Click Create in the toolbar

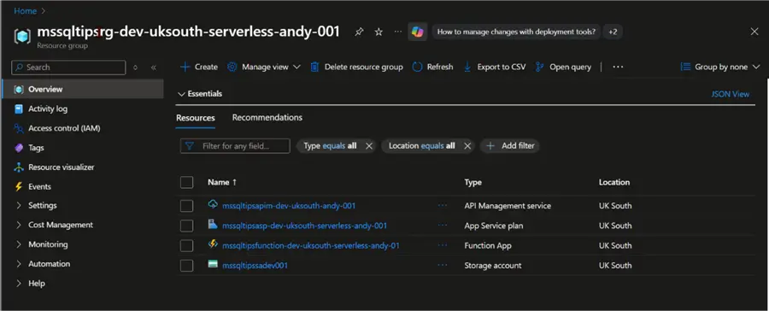(198, 67)
